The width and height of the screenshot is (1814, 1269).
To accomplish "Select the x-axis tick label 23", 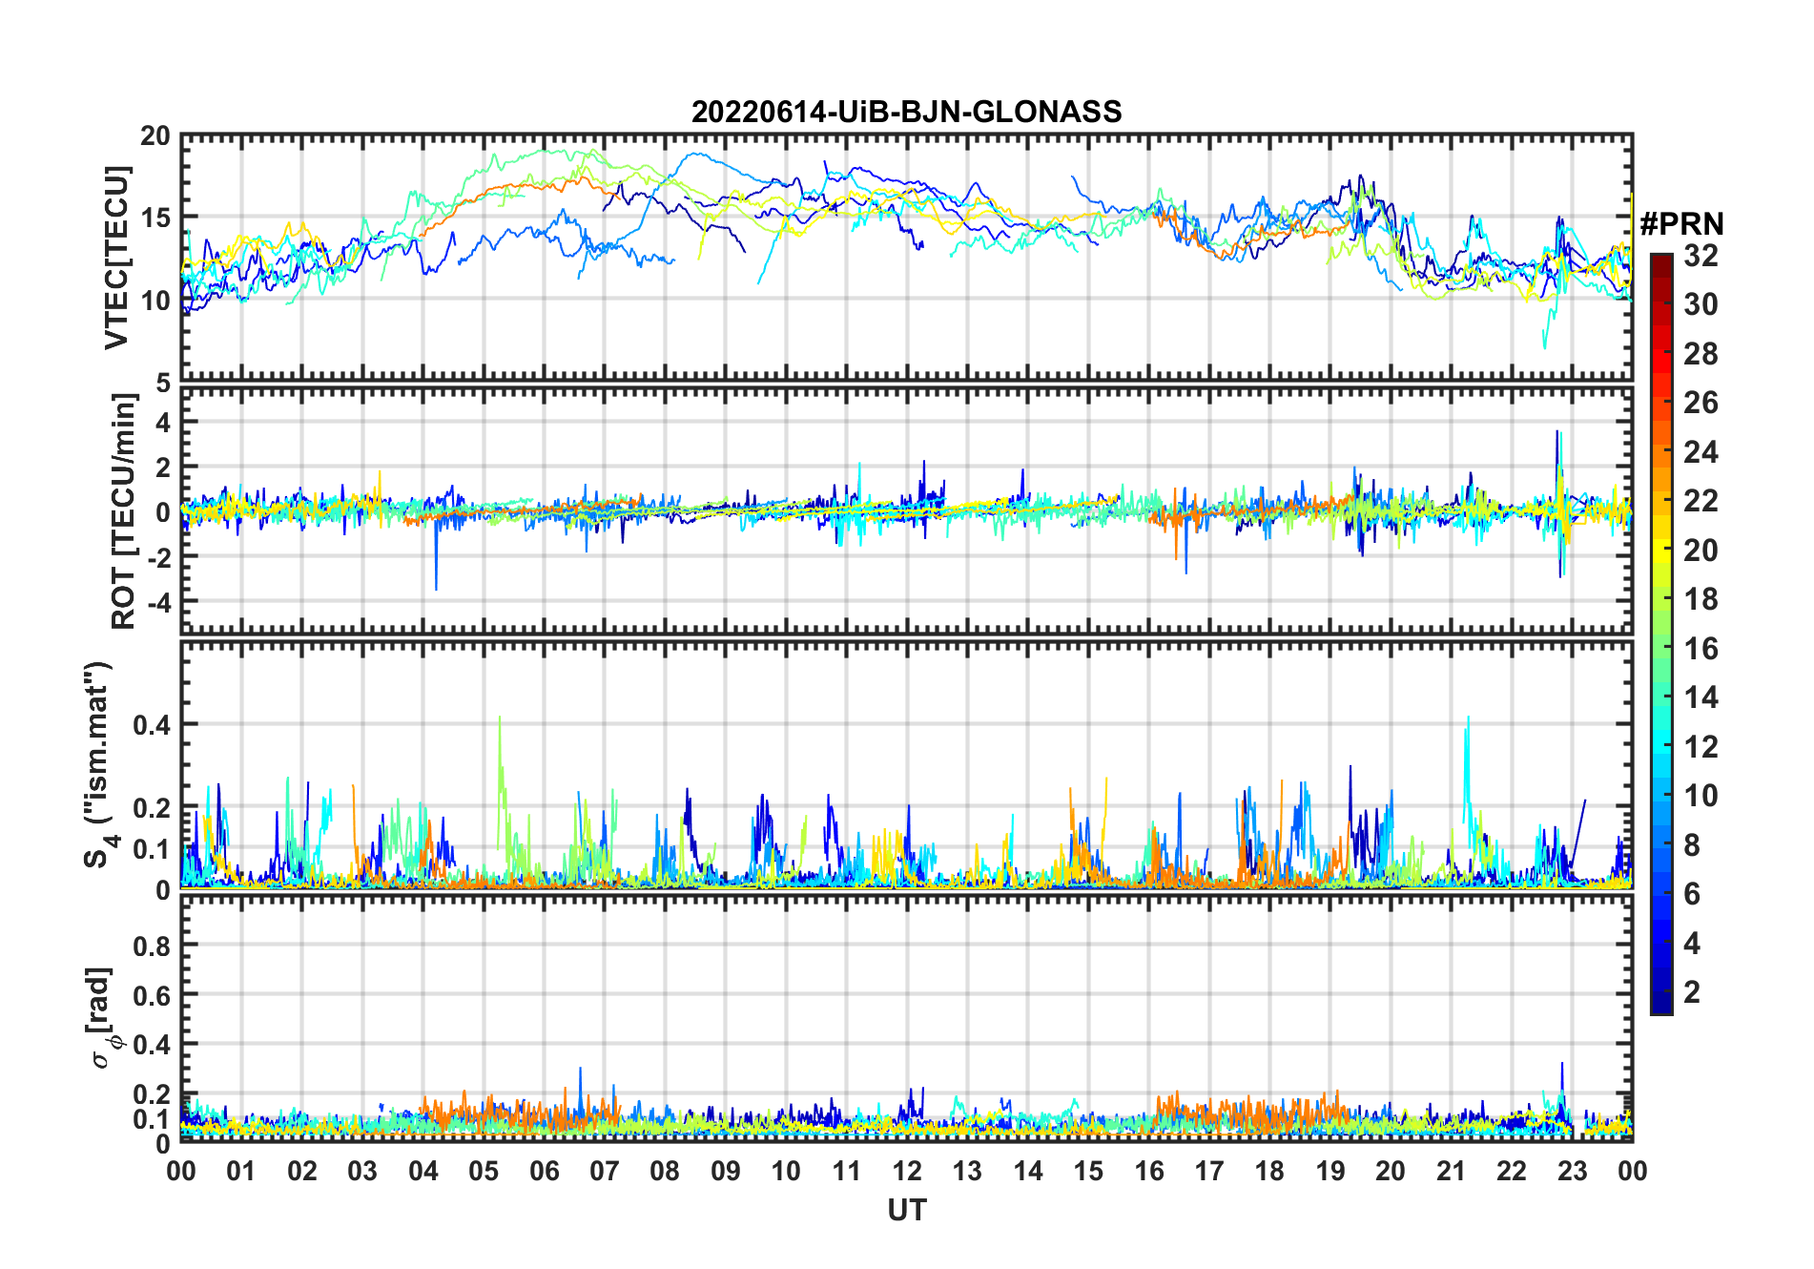I will 1572,1172.
